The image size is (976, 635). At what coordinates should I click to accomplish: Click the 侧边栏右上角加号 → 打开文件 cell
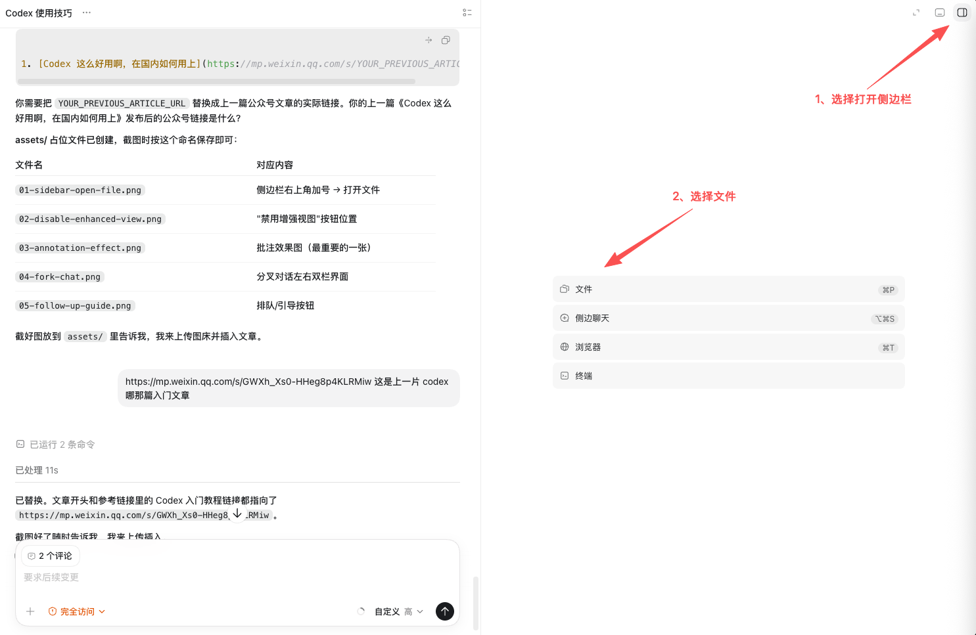[x=318, y=190]
